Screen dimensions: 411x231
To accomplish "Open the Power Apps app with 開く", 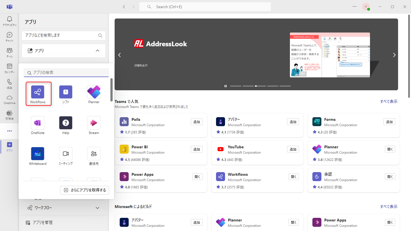I will [x=197, y=177].
